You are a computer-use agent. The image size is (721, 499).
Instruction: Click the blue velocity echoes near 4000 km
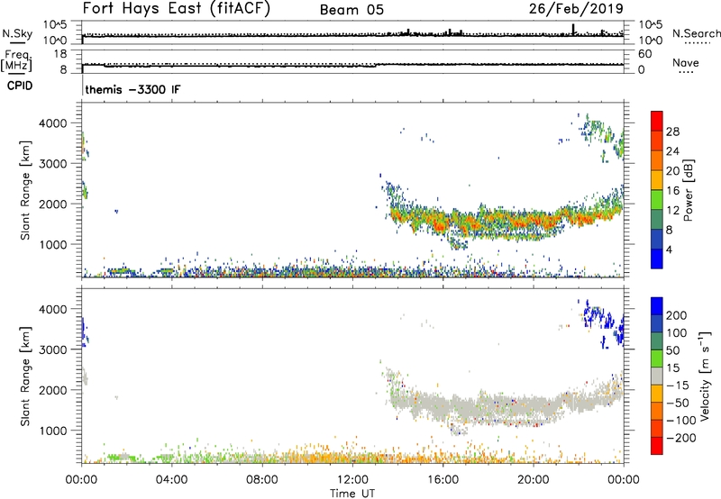[x=596, y=316]
